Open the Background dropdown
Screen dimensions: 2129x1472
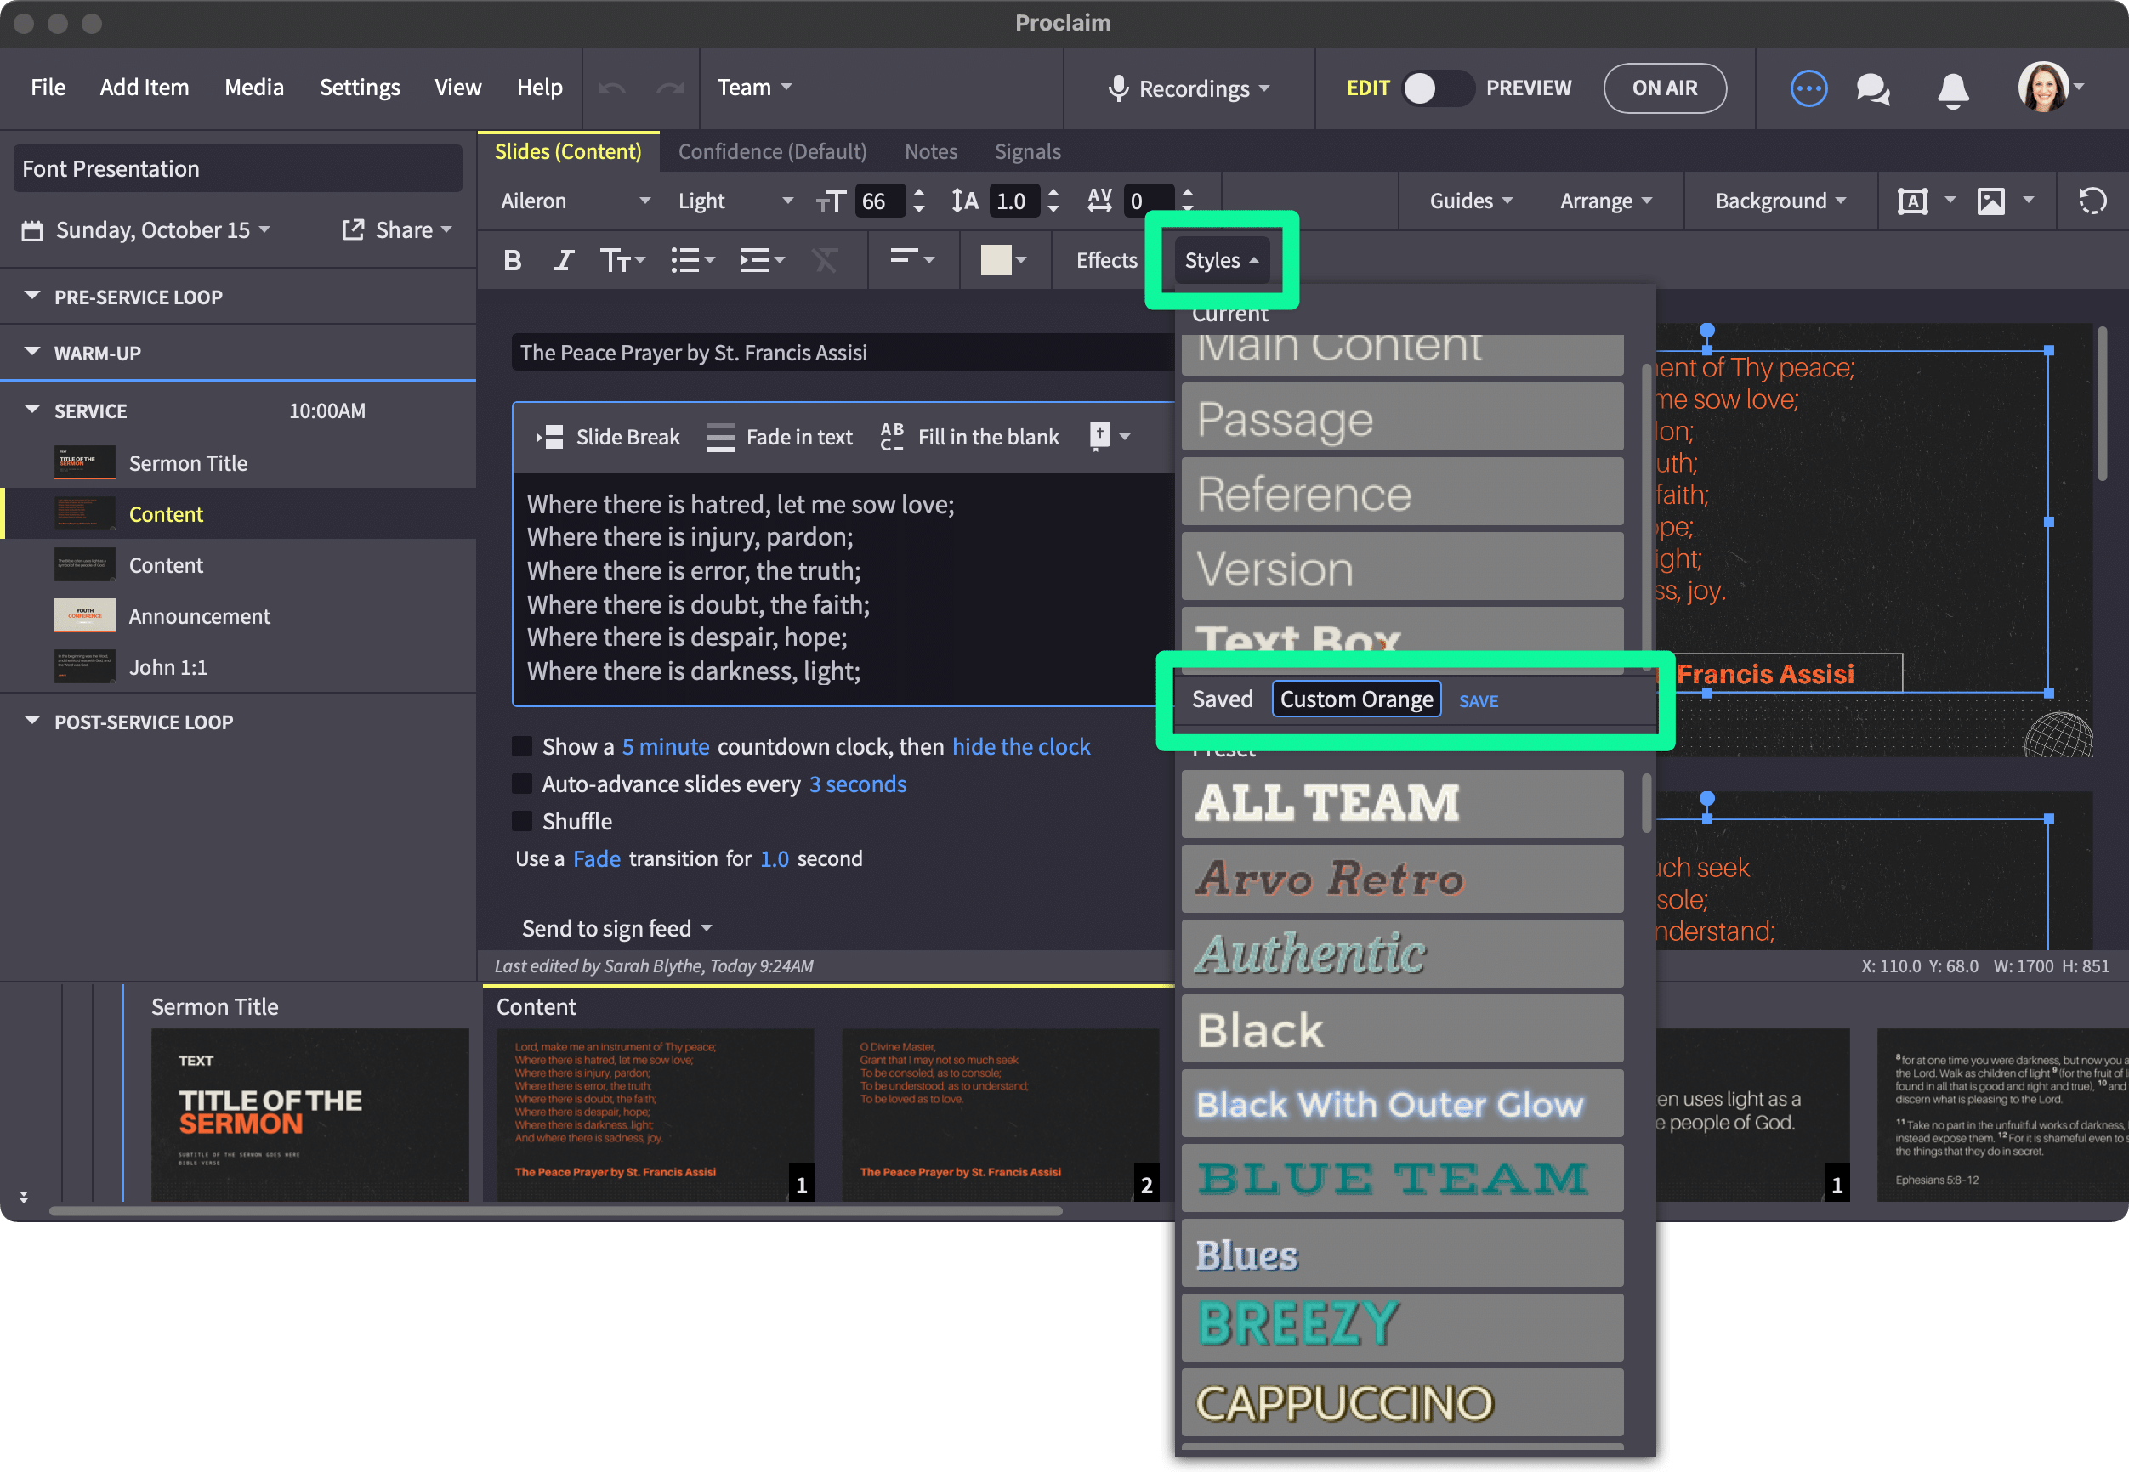(x=1780, y=201)
